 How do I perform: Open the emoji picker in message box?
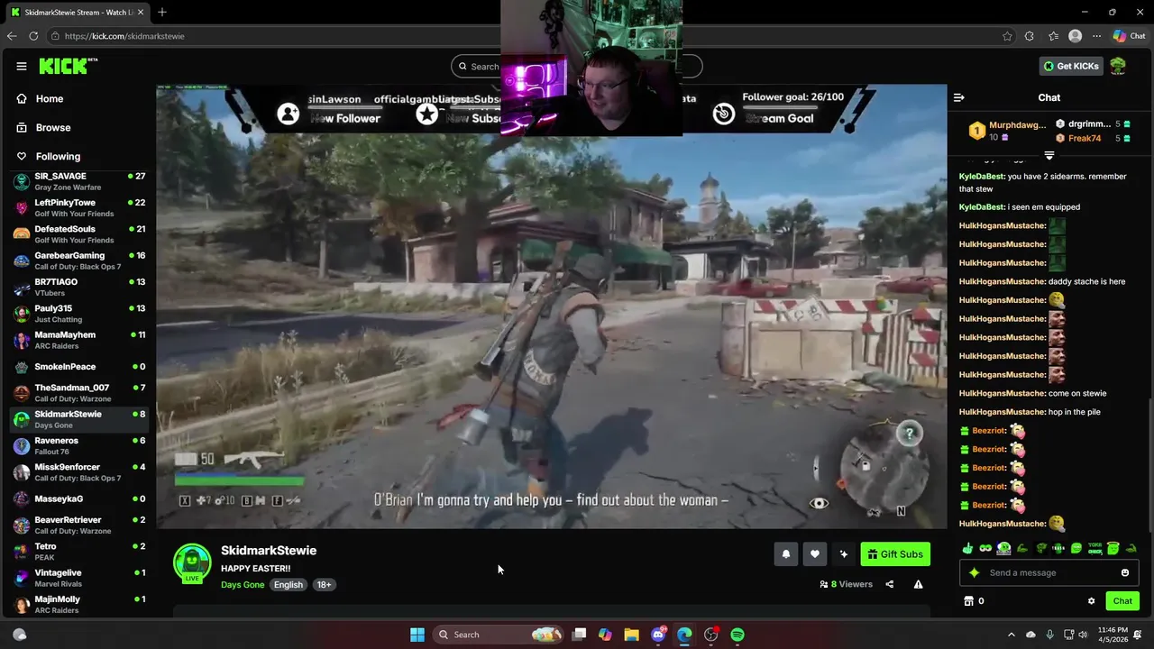(x=1124, y=572)
